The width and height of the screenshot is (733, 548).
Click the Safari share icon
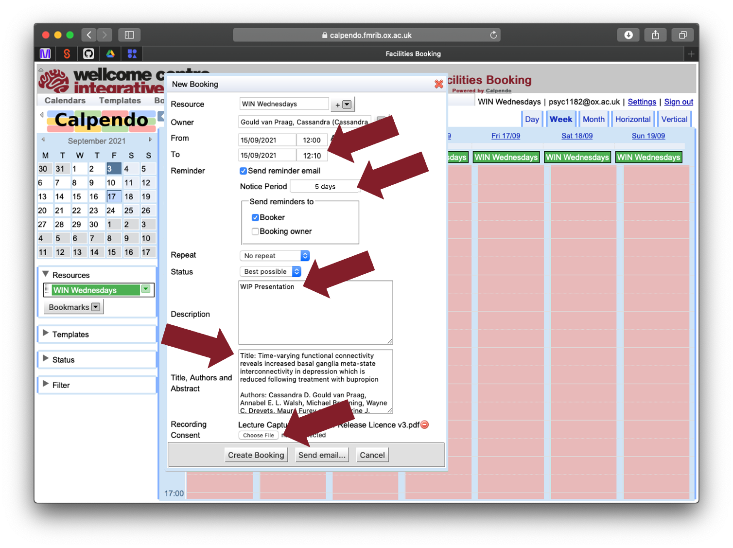[x=655, y=35]
